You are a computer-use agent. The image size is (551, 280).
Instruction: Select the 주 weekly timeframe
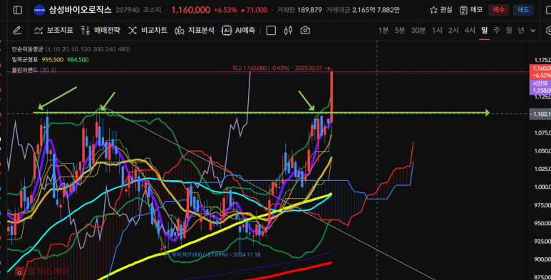497,31
